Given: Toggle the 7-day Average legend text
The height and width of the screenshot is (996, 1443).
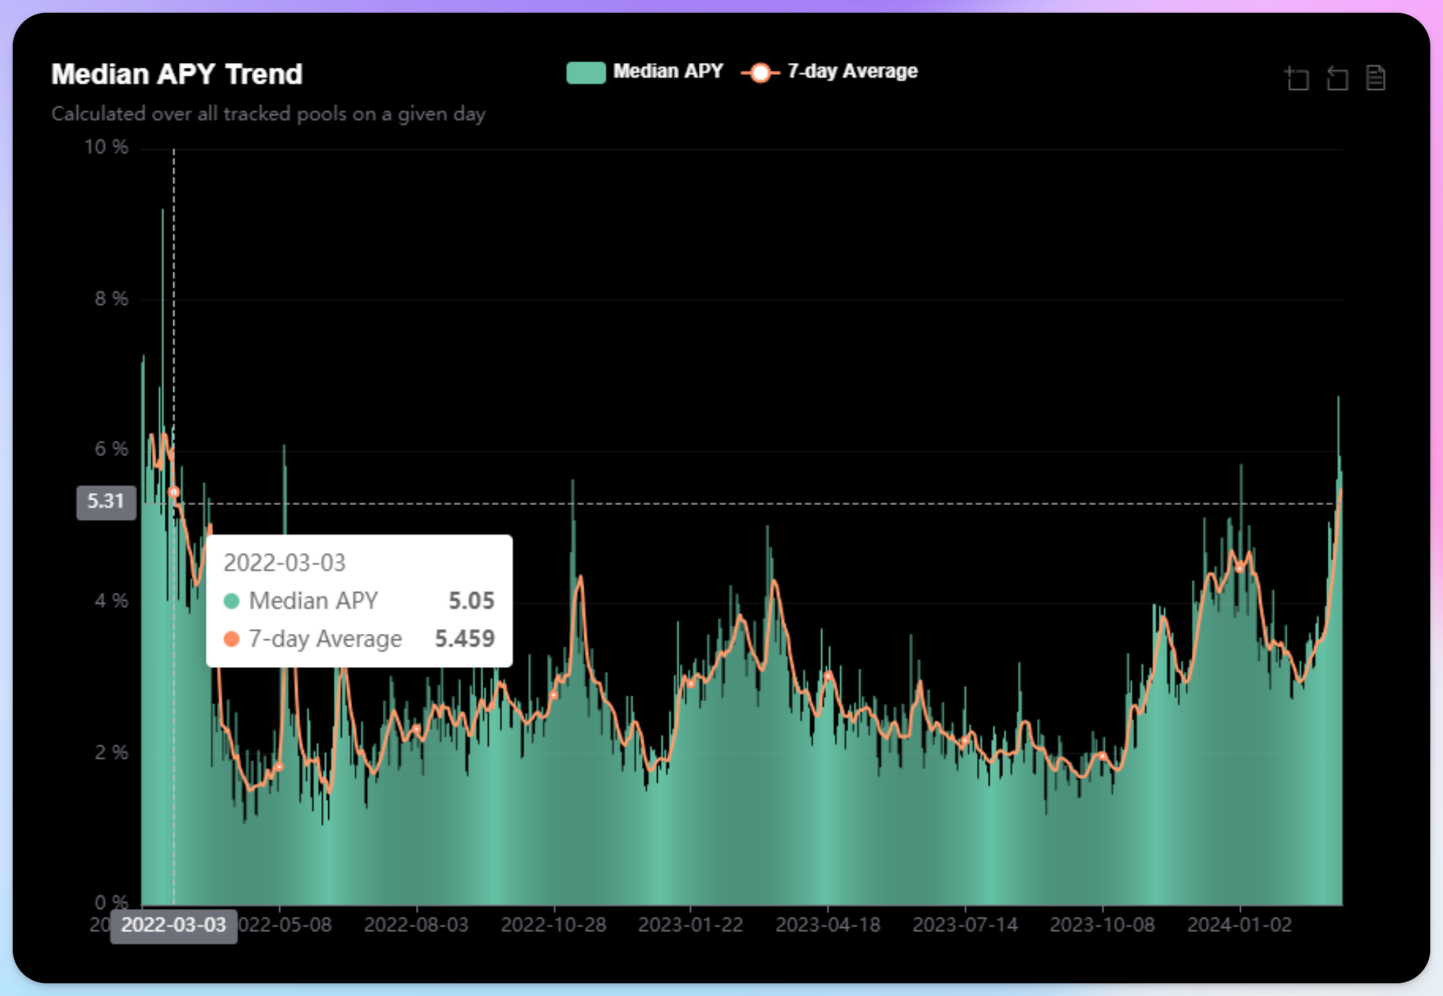Looking at the screenshot, I should pos(852,71).
